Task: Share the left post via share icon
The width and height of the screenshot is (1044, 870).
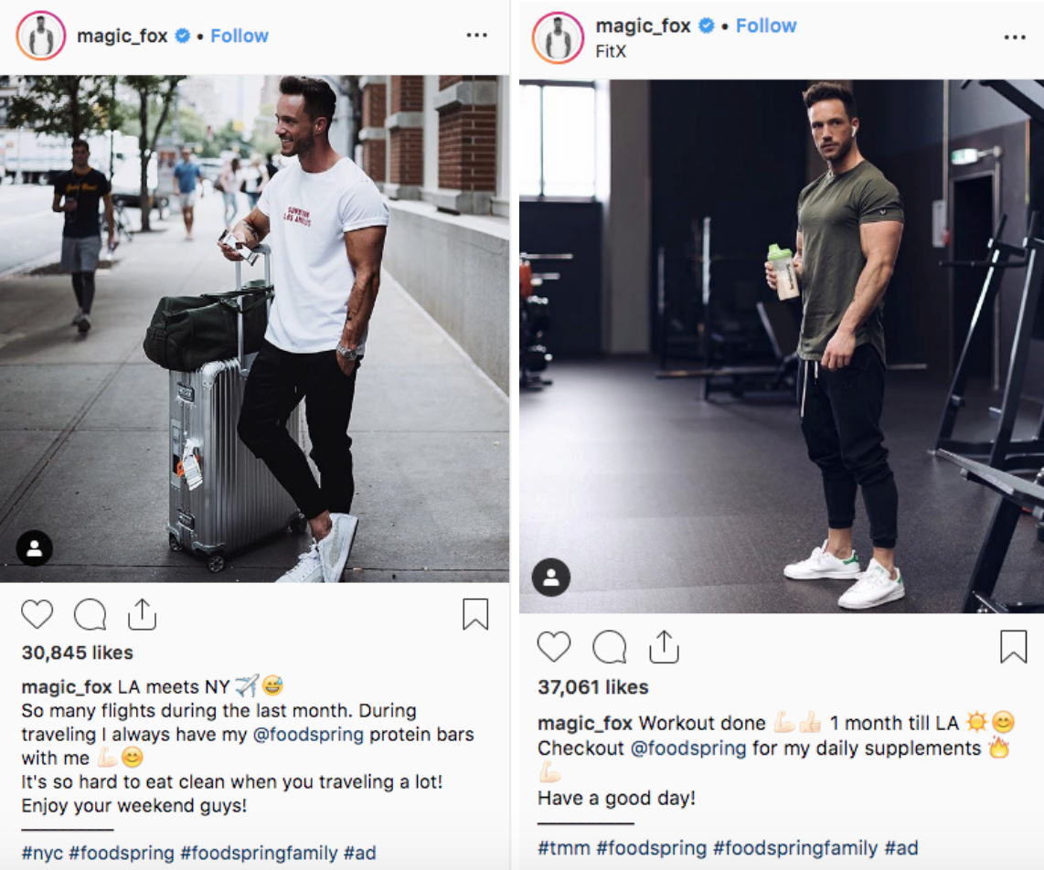Action: 142,614
